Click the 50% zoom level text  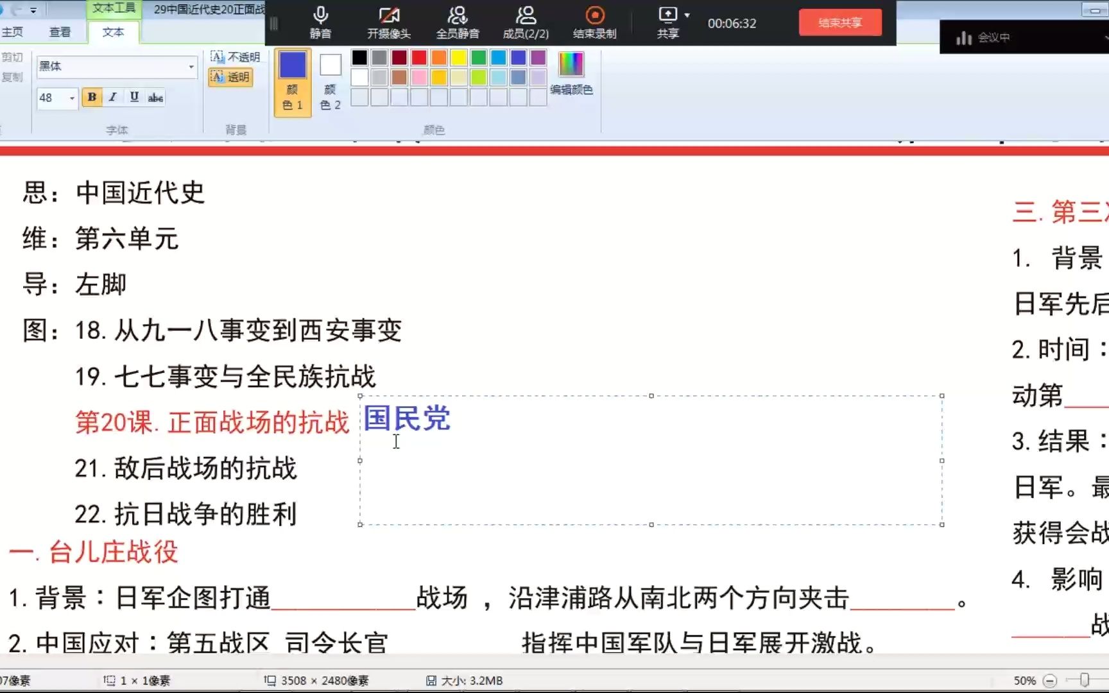1025,680
